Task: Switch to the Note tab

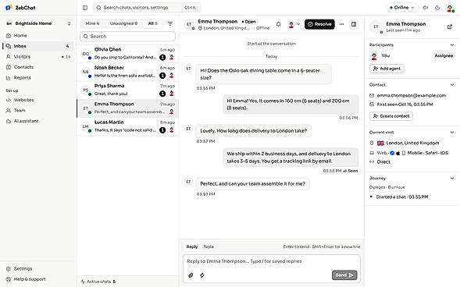Action: [209, 246]
